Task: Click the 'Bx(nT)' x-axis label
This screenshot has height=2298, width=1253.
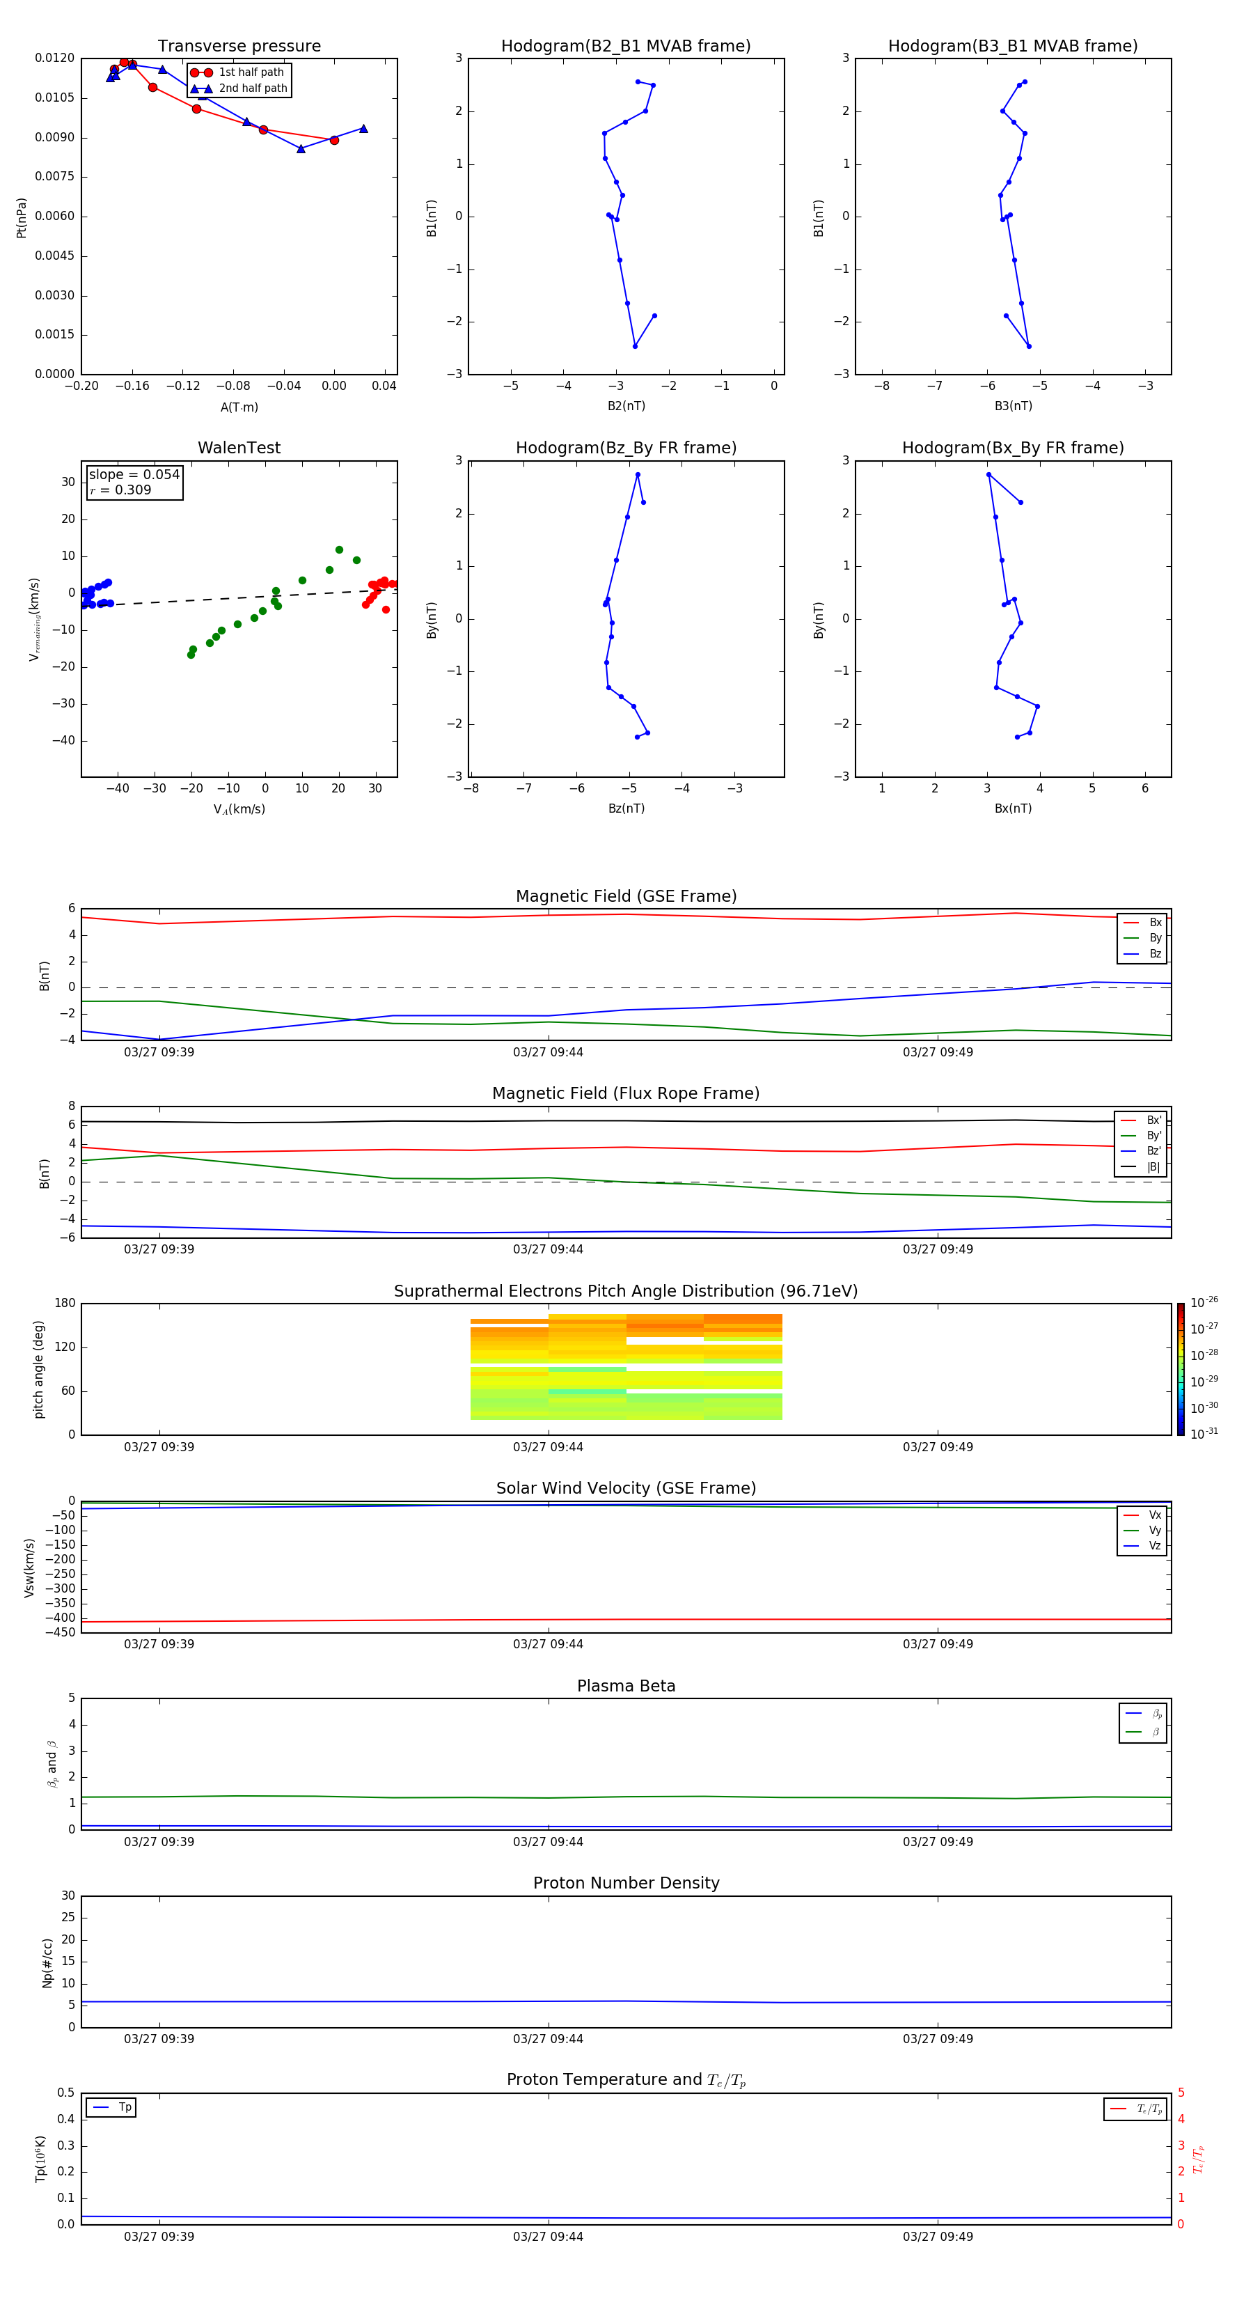Action: (x=1013, y=808)
